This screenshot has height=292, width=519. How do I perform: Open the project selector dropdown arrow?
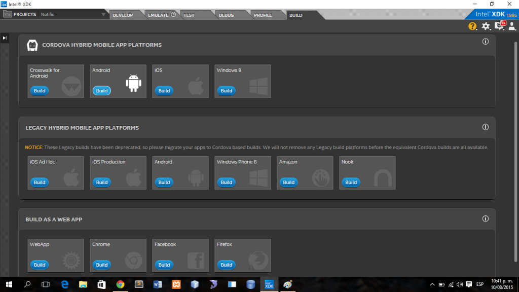[103, 15]
